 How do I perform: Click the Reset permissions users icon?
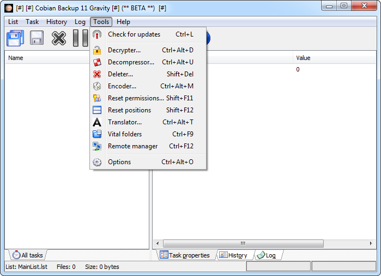(x=97, y=98)
